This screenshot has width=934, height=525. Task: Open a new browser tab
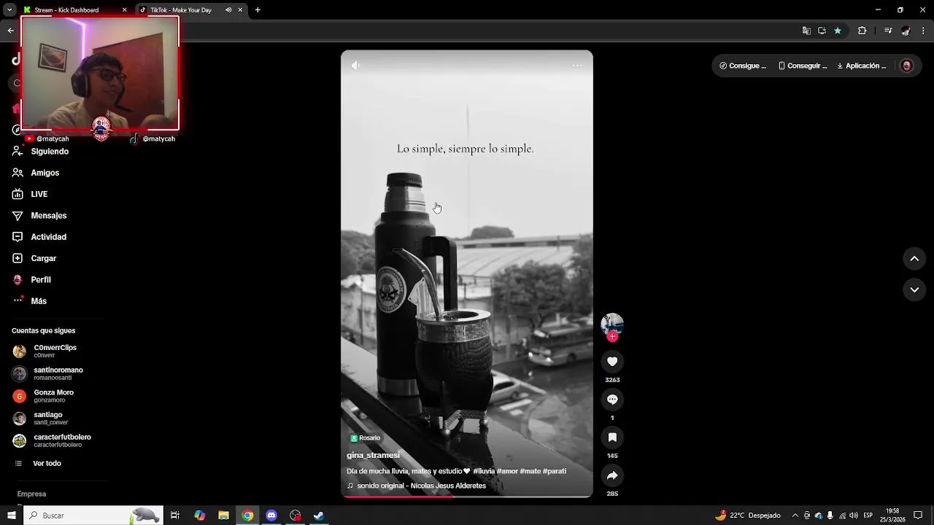258,10
